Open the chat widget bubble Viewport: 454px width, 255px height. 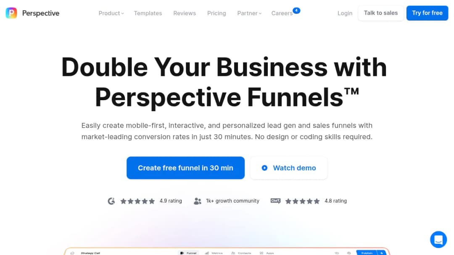(438, 239)
